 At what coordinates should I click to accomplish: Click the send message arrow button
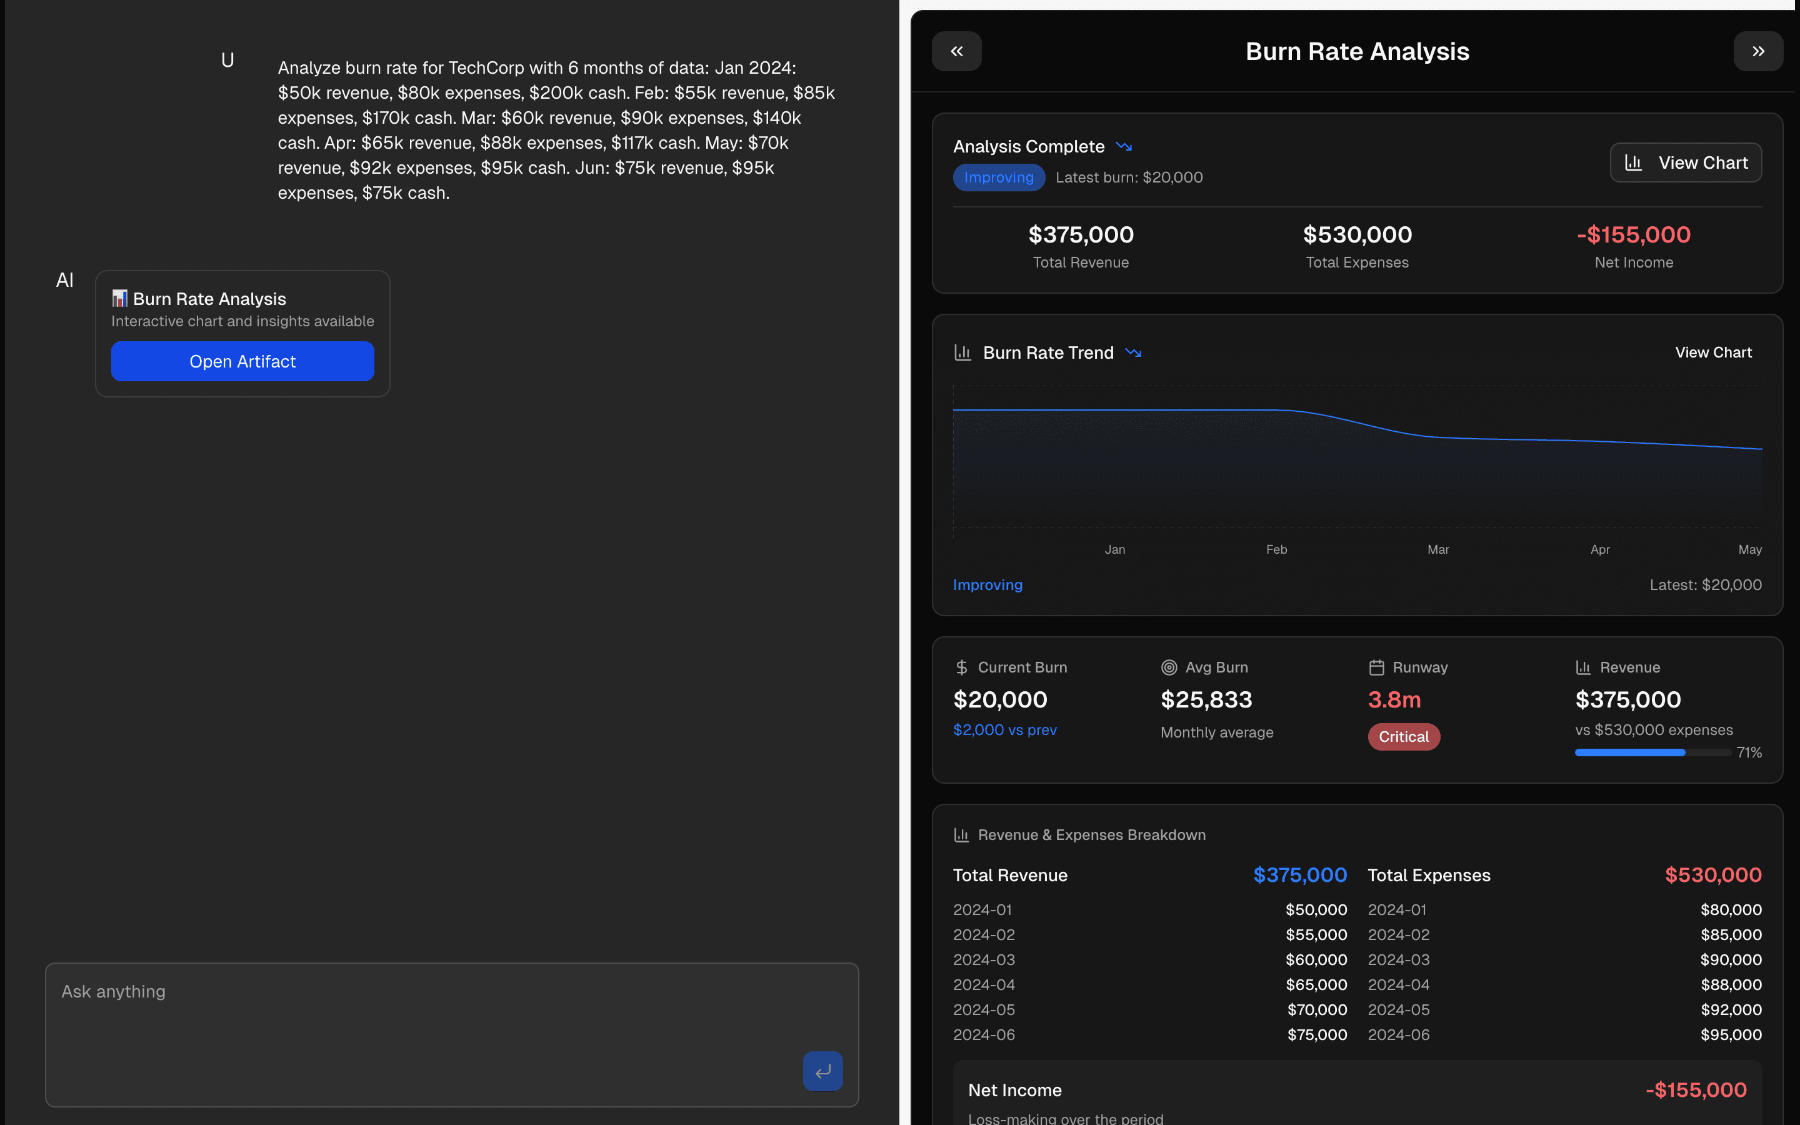(x=822, y=1071)
